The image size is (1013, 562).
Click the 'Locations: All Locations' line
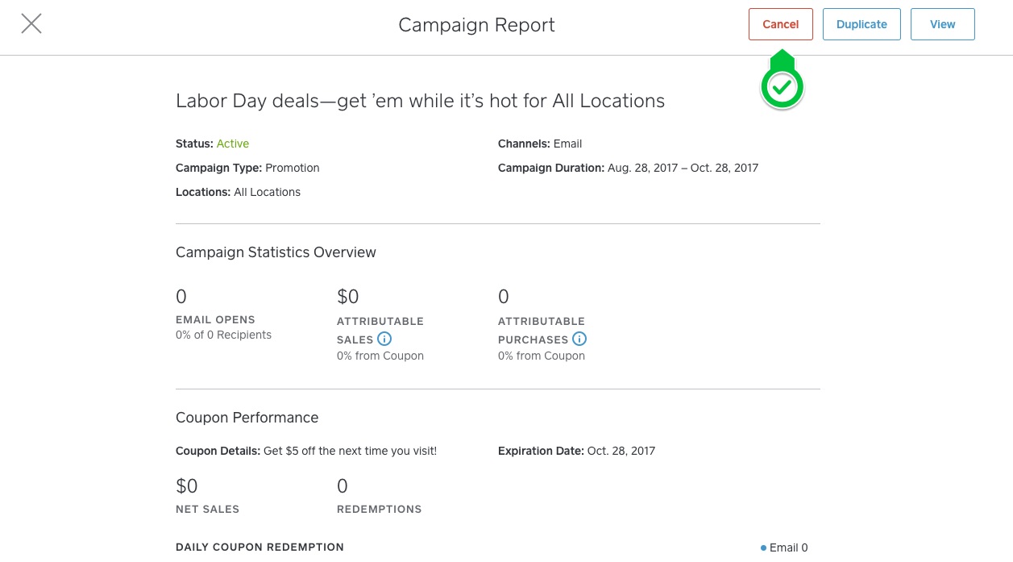point(238,192)
